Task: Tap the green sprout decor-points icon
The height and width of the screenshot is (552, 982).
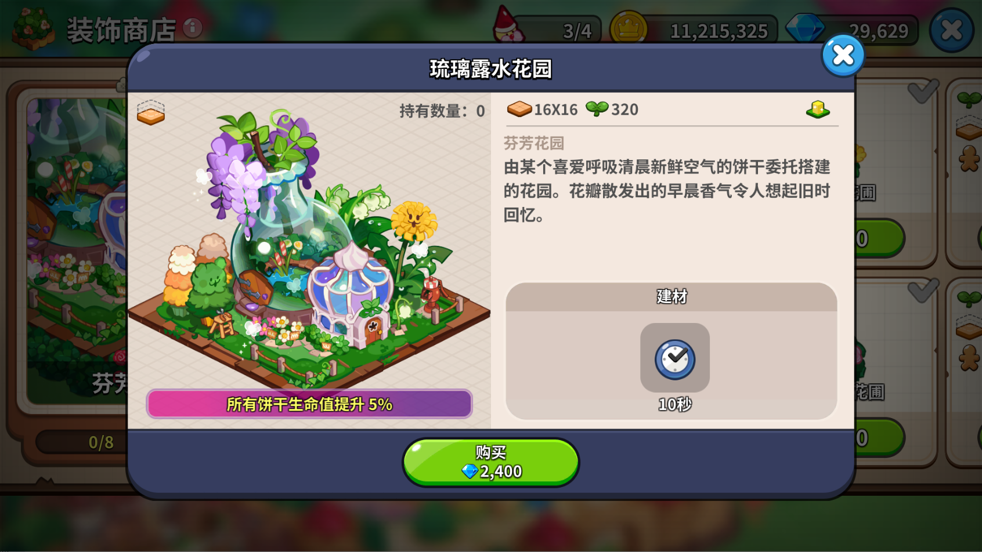Action: coord(597,108)
